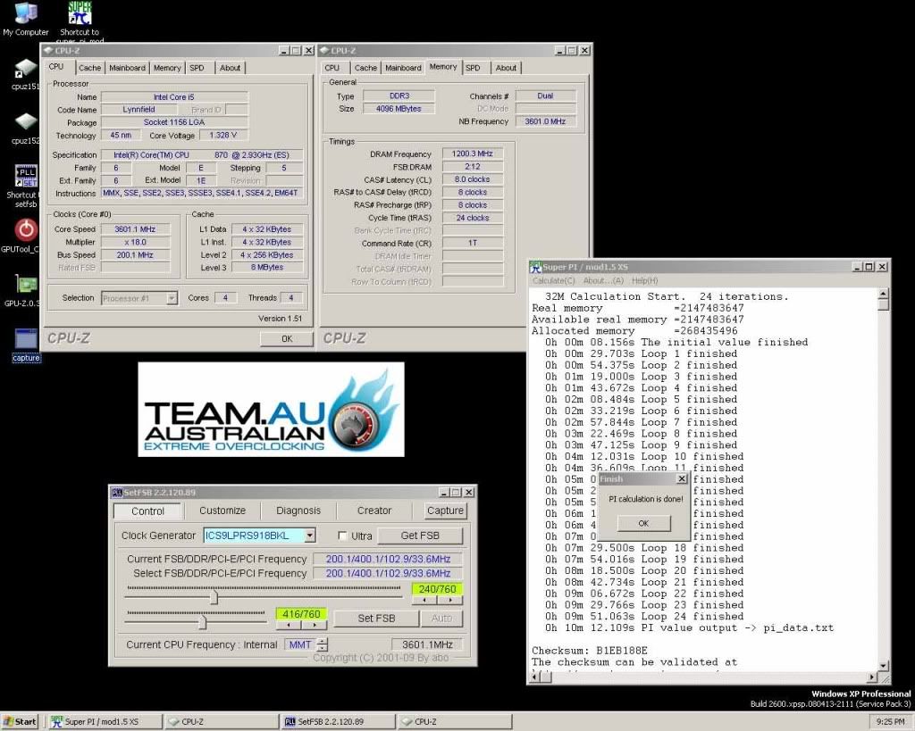Nudge the 240/760 value left

point(424,600)
